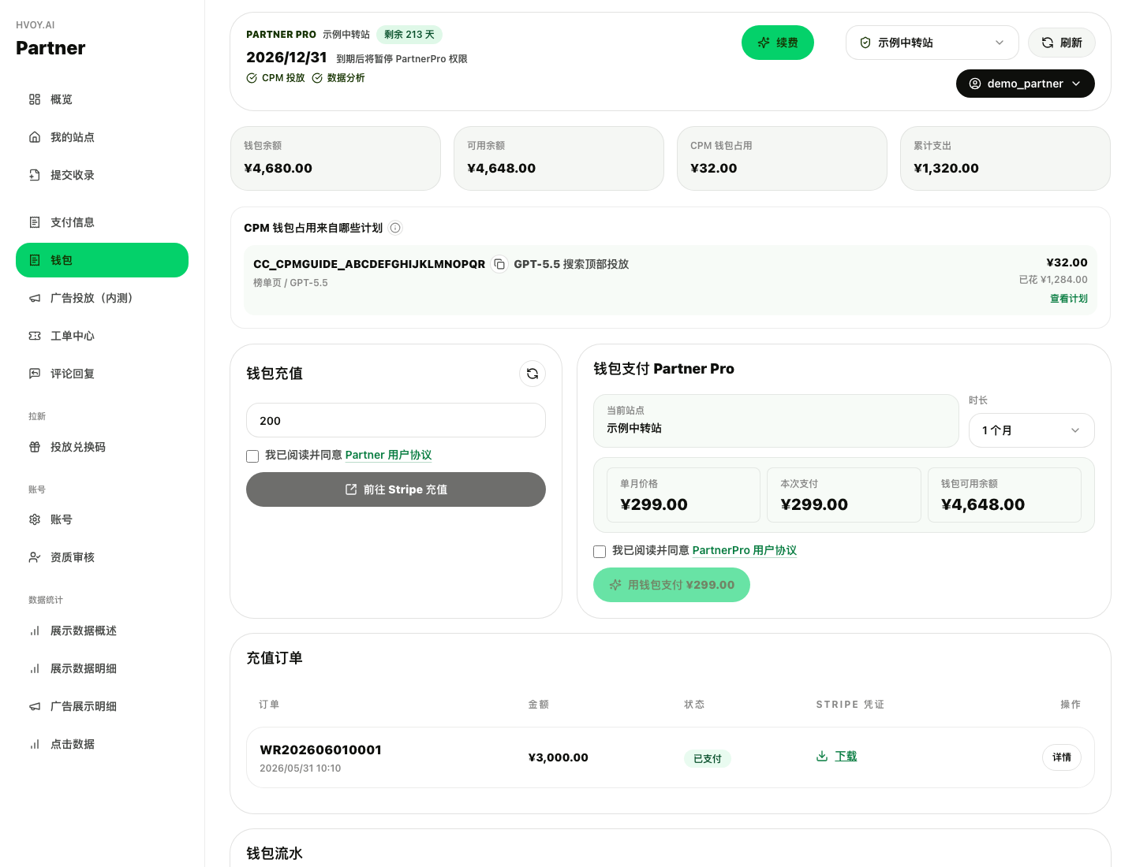The image size is (1136, 867).
Task: Click 用钱包支付 ¥299.00 button
Action: tap(671, 585)
